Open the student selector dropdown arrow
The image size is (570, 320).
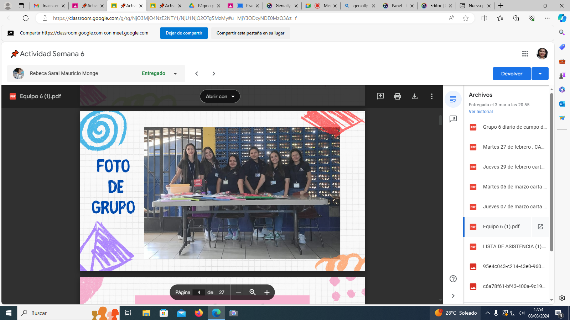click(x=175, y=74)
